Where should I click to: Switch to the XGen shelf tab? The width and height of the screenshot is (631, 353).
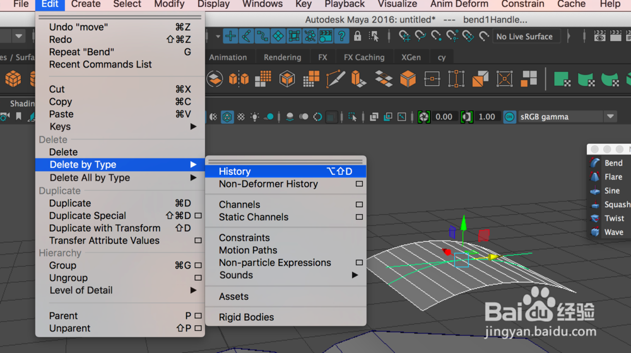pos(411,57)
